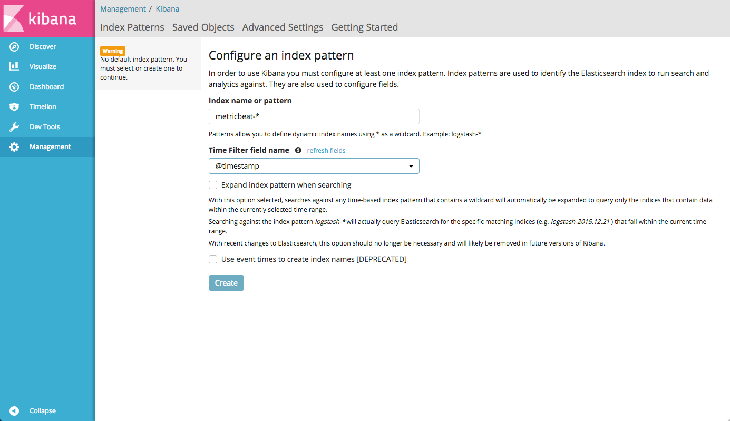Click the Timelion label in sidebar
730x421 pixels.
43,107
